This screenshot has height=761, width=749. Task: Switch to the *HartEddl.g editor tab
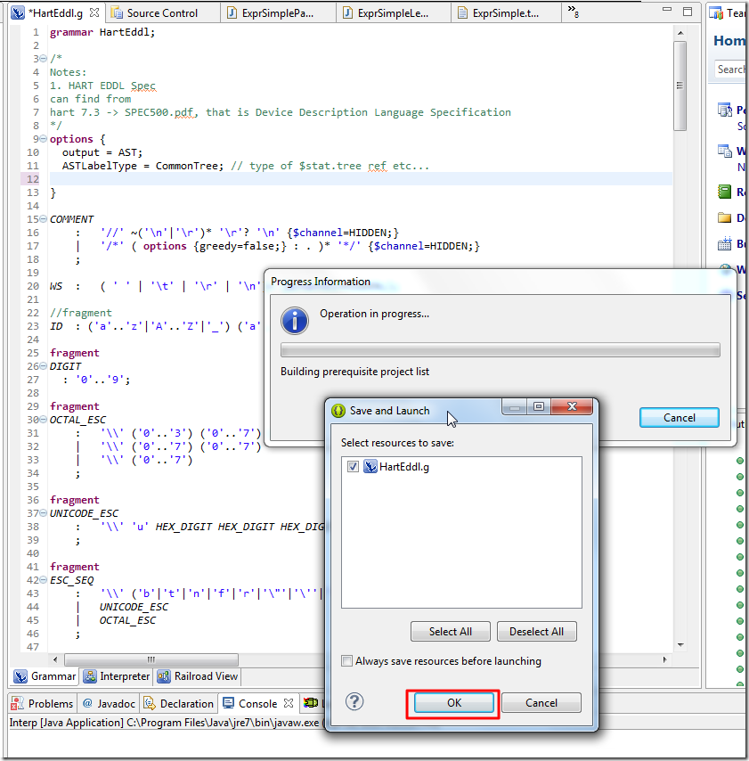55,13
